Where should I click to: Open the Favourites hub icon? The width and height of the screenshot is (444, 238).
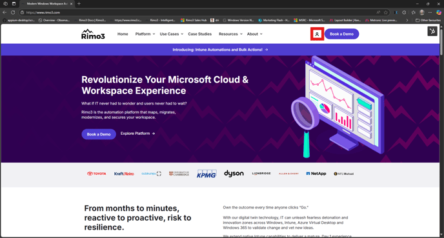point(414,12)
